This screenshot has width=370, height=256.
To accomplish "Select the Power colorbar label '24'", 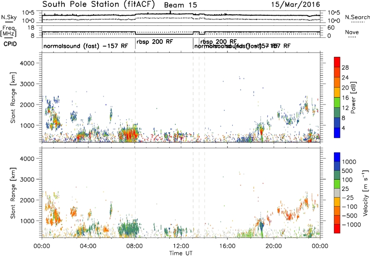I will point(345,78).
